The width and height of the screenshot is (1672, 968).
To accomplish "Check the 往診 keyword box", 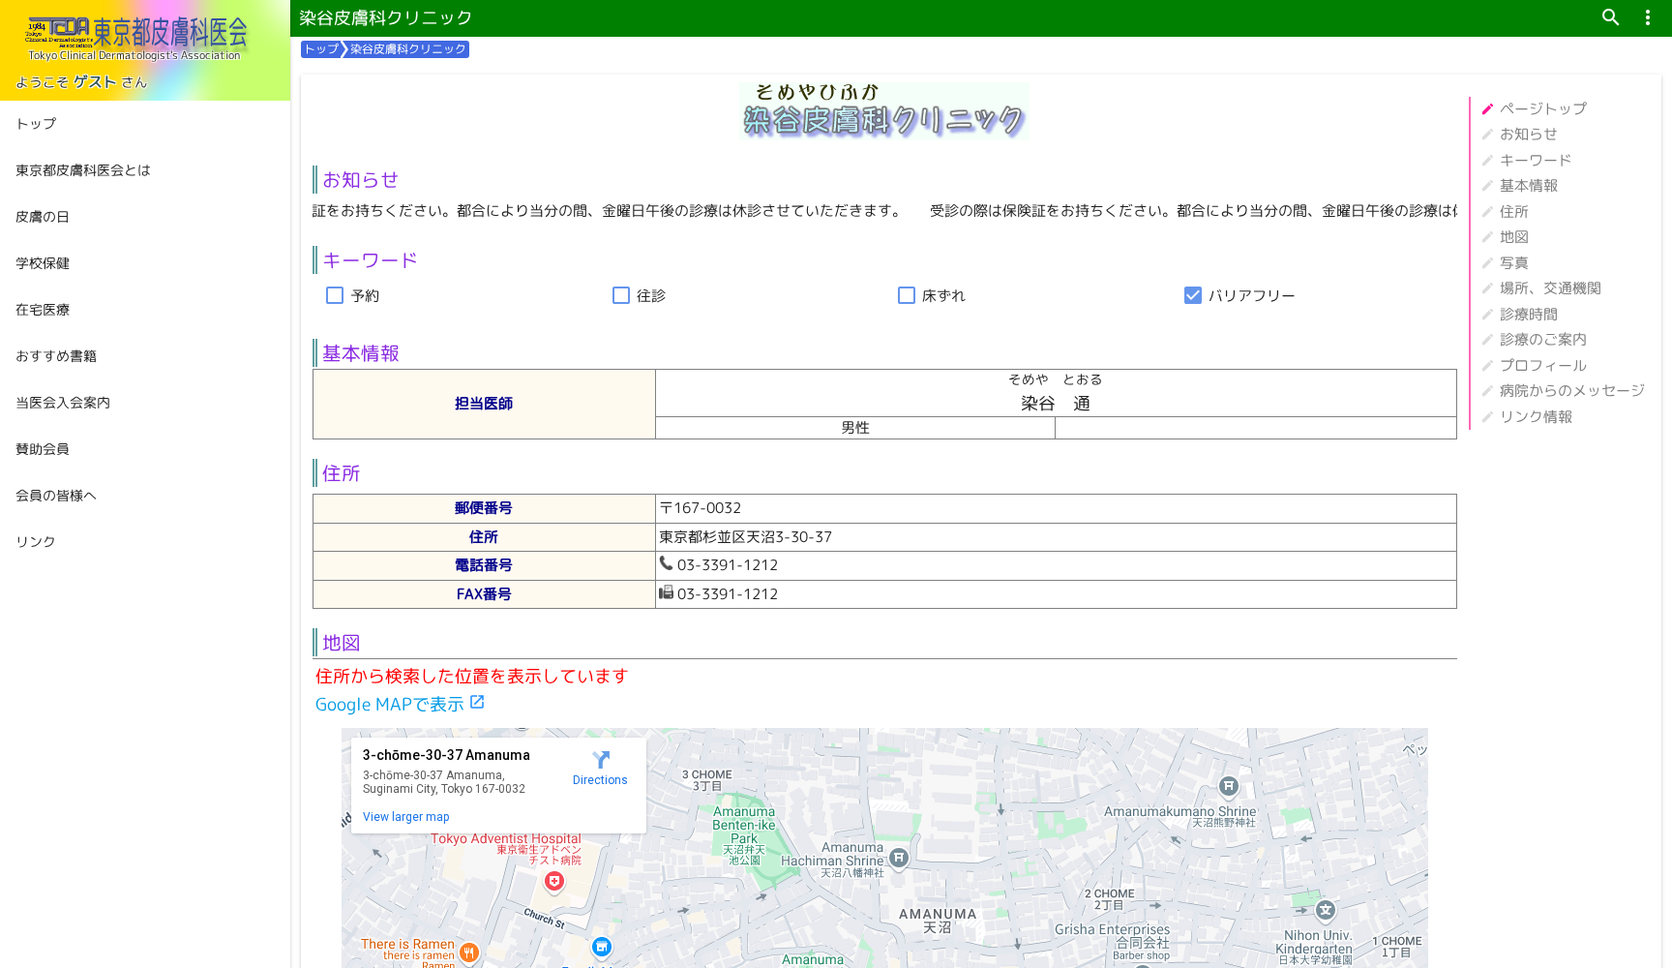I will click(620, 295).
